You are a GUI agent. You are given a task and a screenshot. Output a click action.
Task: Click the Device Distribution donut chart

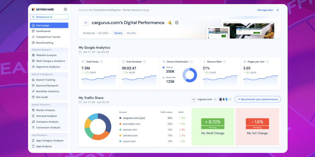pos(190,75)
